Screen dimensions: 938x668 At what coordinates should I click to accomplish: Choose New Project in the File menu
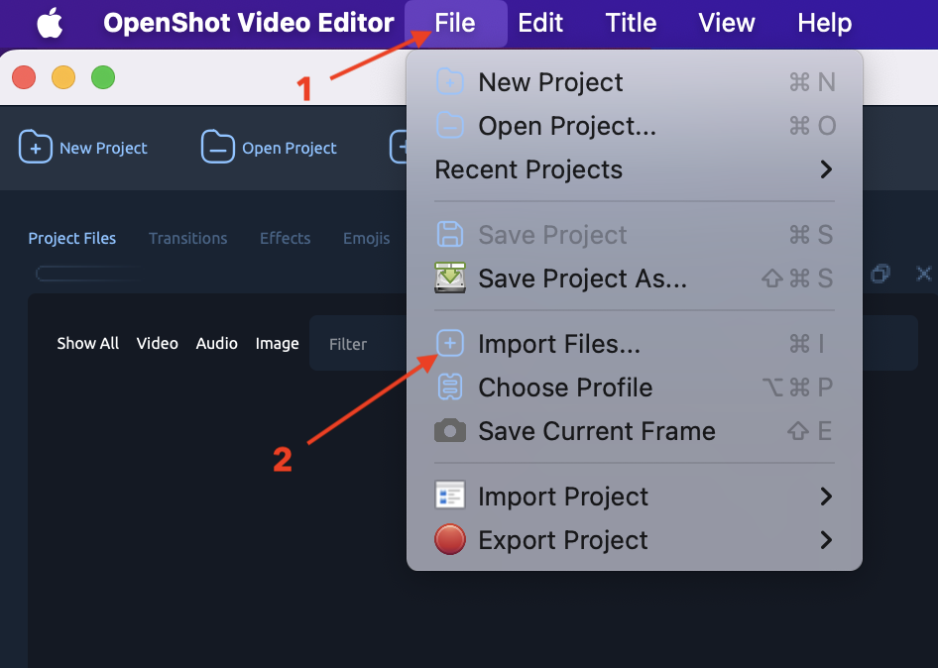point(635,82)
